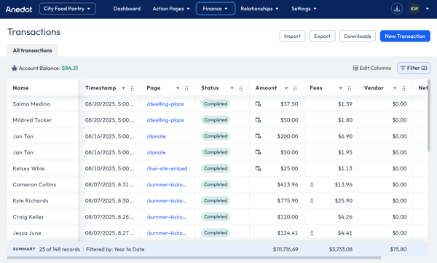The image size is (437, 263).
Task: Click the $3,733.08 summary fees total
Action: (x=341, y=249)
